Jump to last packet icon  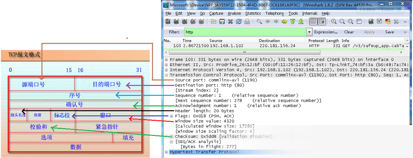tap(301, 21)
